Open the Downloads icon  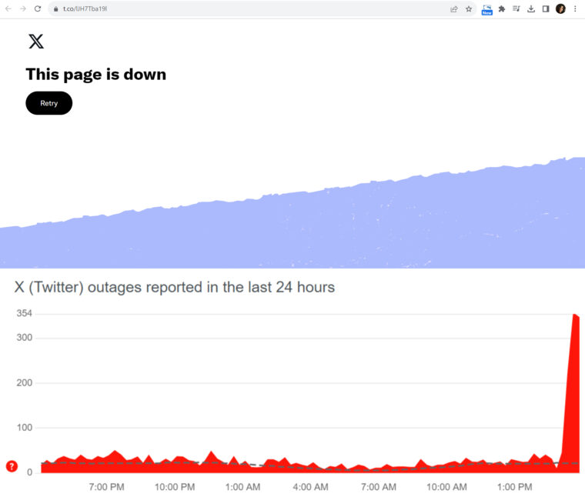[x=531, y=9]
